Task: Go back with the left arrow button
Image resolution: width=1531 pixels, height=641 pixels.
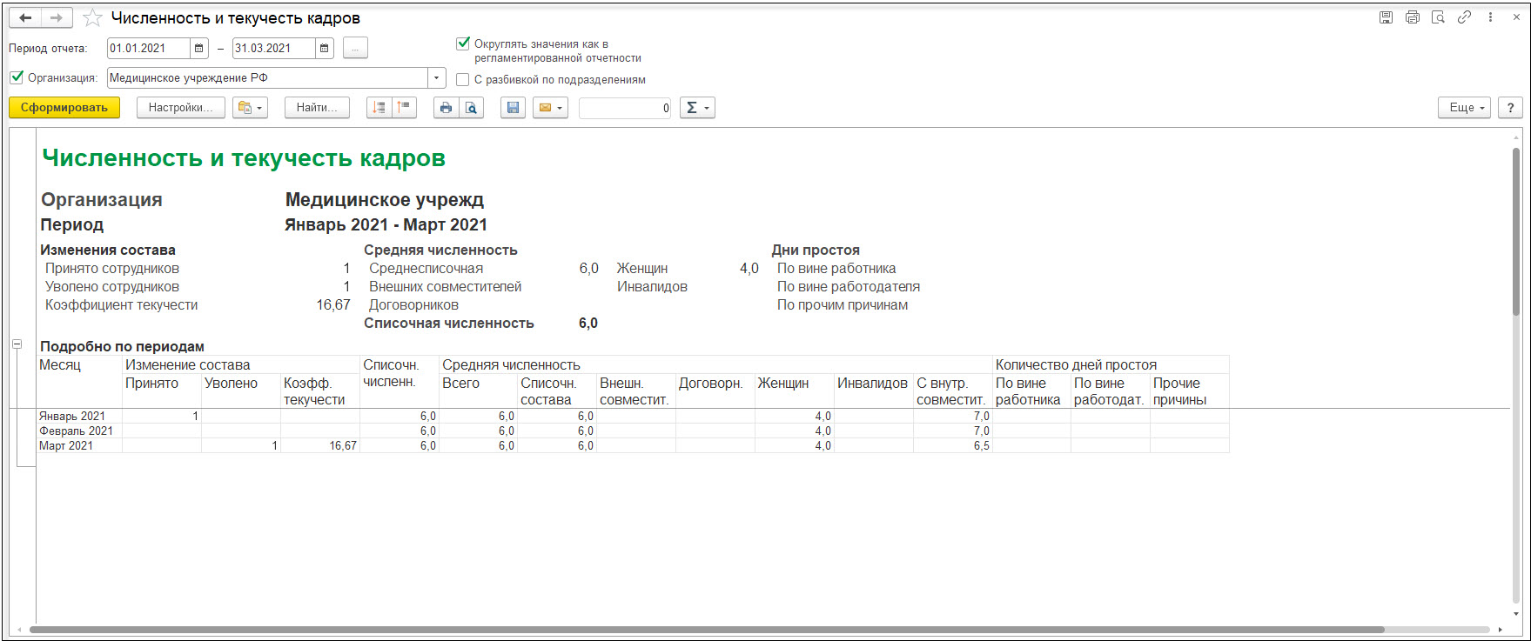Action: (26, 17)
